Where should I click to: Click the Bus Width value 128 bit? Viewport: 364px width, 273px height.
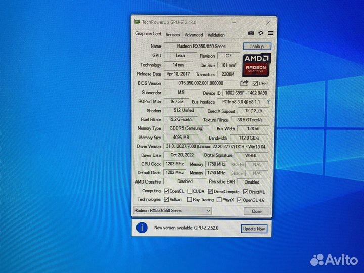tap(253, 129)
